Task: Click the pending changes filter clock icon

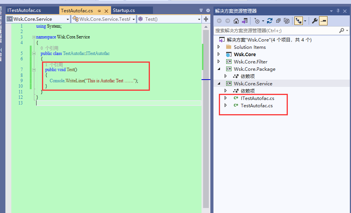Action: pyautogui.click(x=257, y=21)
